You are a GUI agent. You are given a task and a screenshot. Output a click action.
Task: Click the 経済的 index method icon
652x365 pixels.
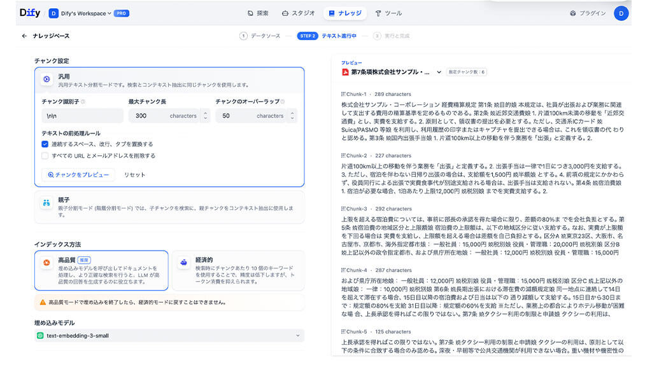pyautogui.click(x=184, y=262)
